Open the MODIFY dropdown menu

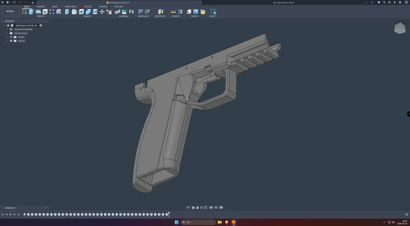coord(88,16)
